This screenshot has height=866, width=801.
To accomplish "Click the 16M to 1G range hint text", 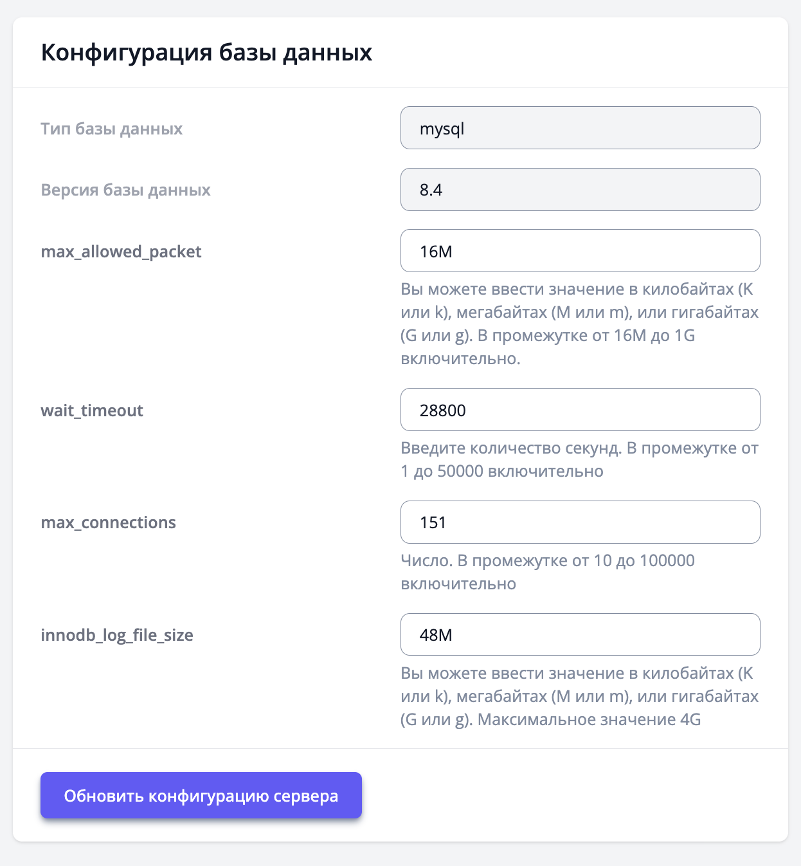I will 579,324.
